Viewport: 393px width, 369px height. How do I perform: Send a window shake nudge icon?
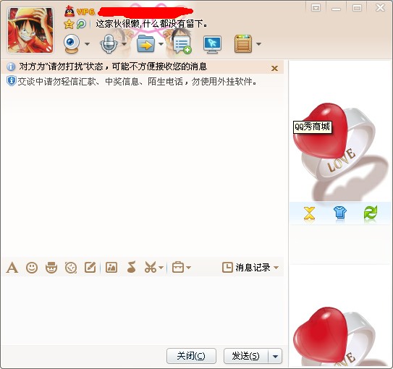tap(71, 268)
